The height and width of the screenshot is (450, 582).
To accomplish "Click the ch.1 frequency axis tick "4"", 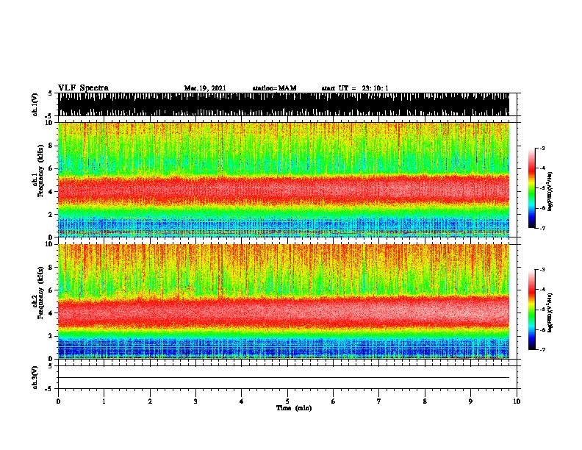I will pyautogui.click(x=51, y=192).
